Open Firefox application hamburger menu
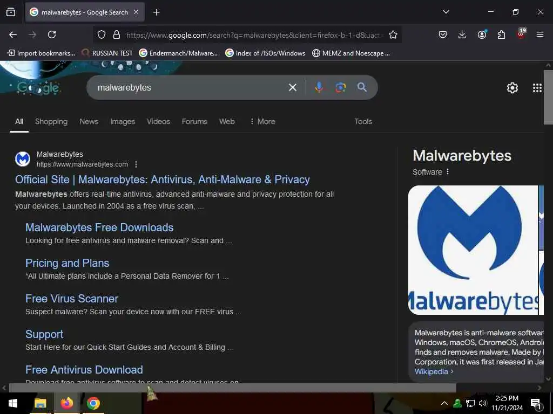This screenshot has height=414, width=553. point(540,34)
